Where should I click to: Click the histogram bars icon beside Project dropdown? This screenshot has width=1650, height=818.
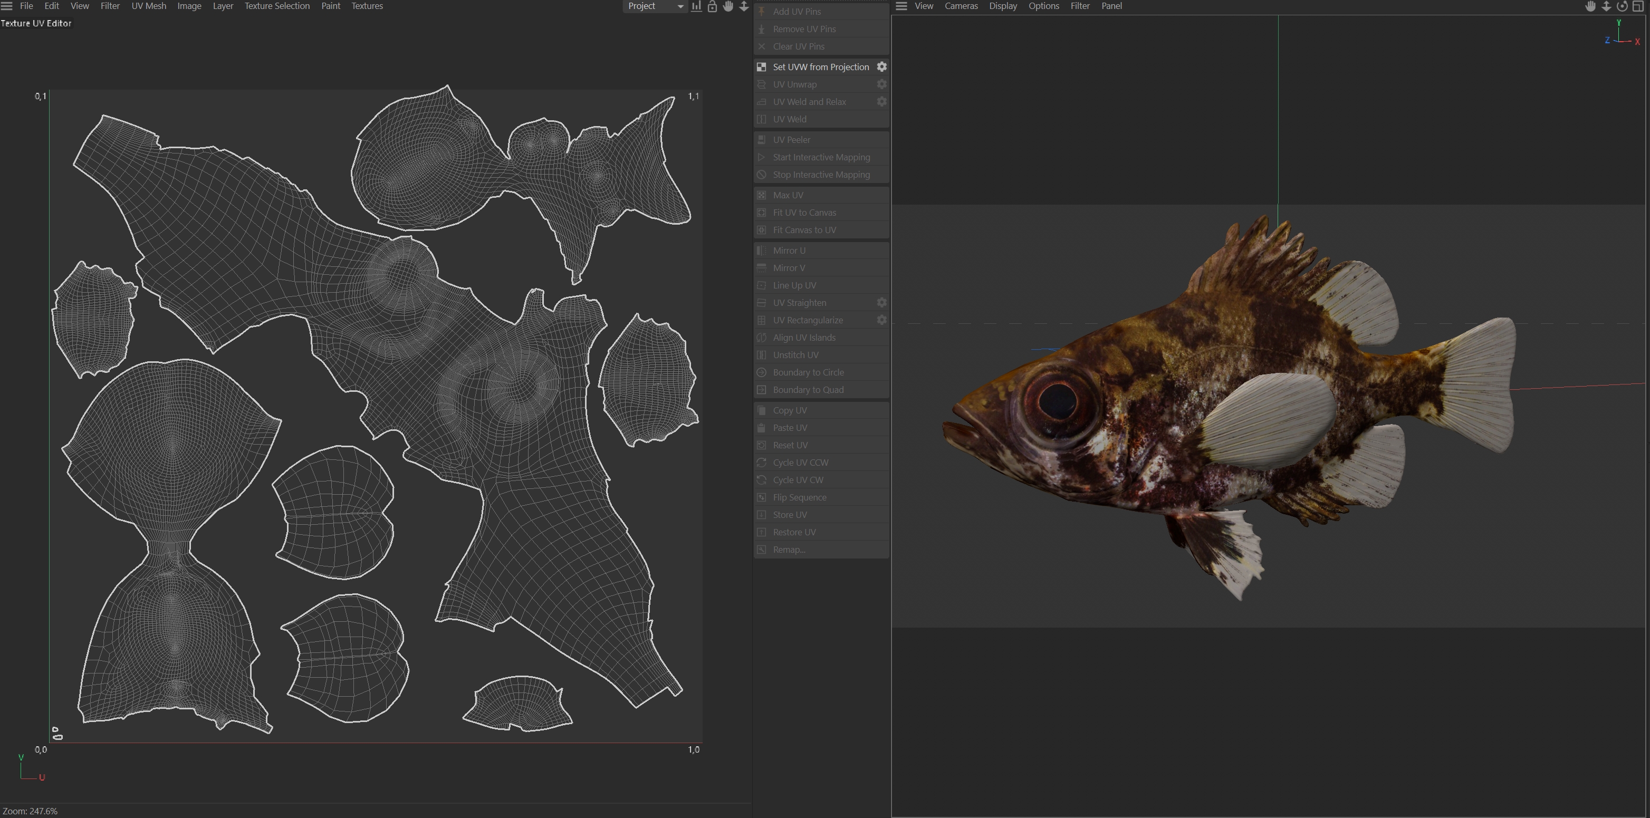[x=696, y=6]
